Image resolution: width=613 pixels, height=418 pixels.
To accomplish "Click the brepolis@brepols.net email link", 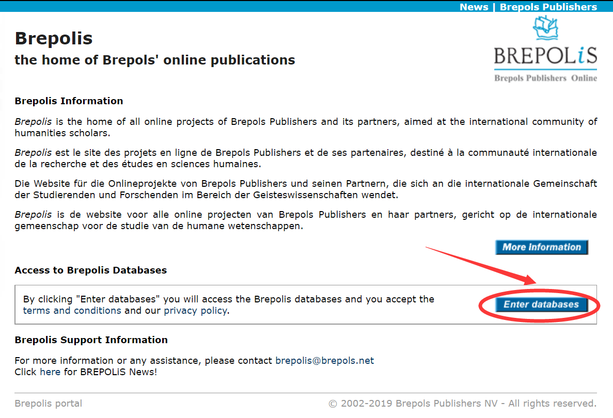I will pyautogui.click(x=324, y=361).
